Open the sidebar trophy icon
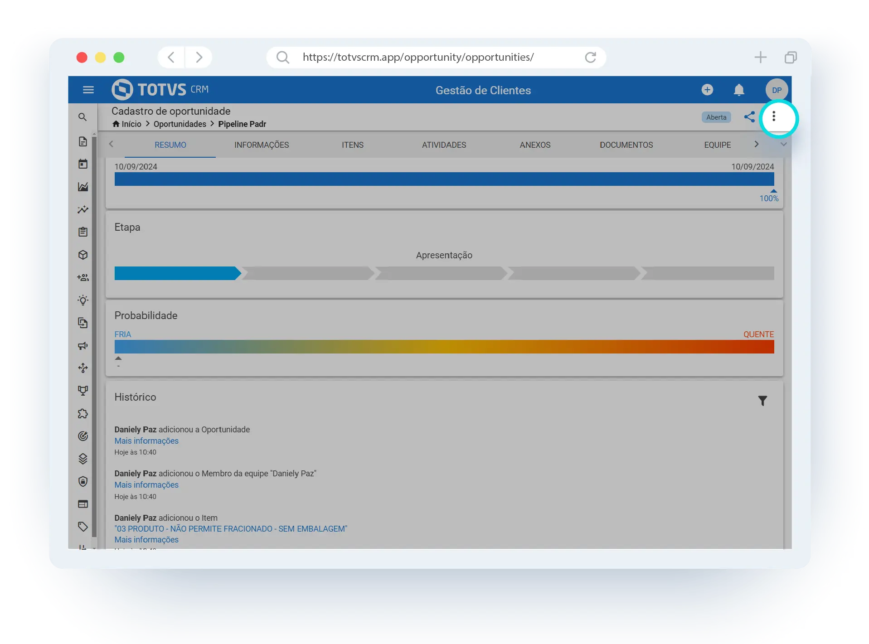This screenshot has height=644, width=869. tap(83, 391)
